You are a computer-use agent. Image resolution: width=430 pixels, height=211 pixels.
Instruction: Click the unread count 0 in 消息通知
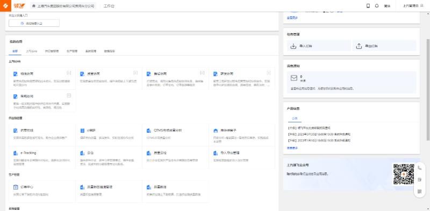tap(301, 77)
